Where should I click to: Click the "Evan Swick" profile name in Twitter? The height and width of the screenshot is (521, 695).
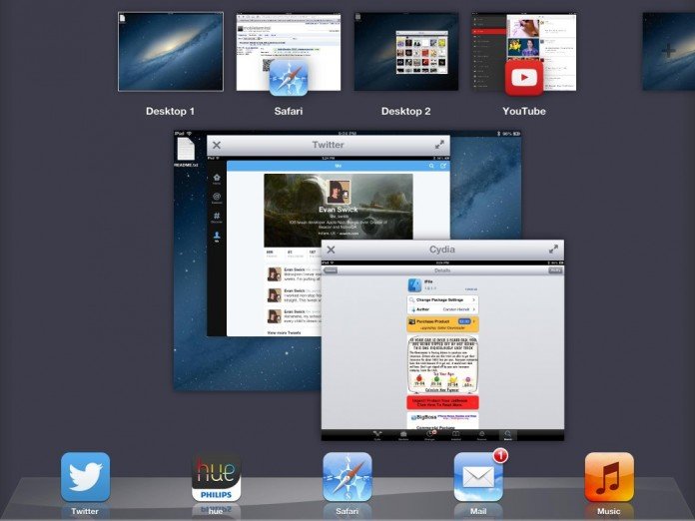pyautogui.click(x=339, y=210)
